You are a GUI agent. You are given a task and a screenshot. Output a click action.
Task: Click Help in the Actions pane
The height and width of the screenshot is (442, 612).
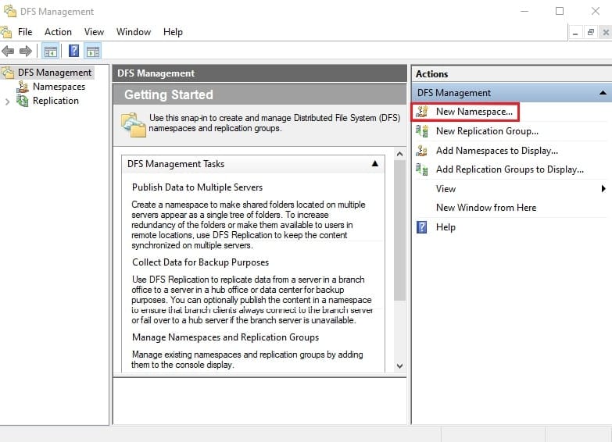click(446, 227)
